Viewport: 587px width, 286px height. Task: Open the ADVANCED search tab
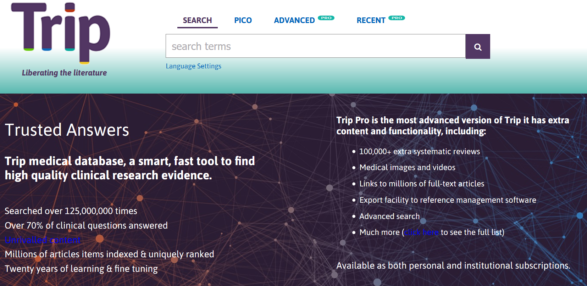point(294,21)
